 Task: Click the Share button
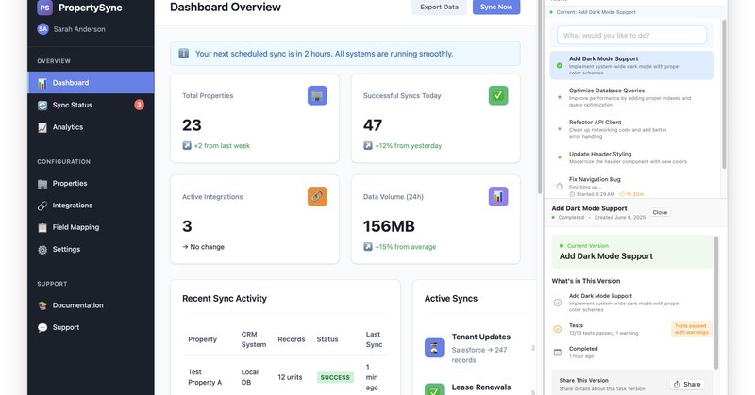point(687,384)
